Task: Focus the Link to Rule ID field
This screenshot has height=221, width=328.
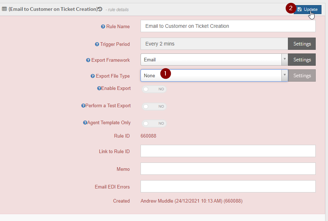Action: (x=228, y=151)
